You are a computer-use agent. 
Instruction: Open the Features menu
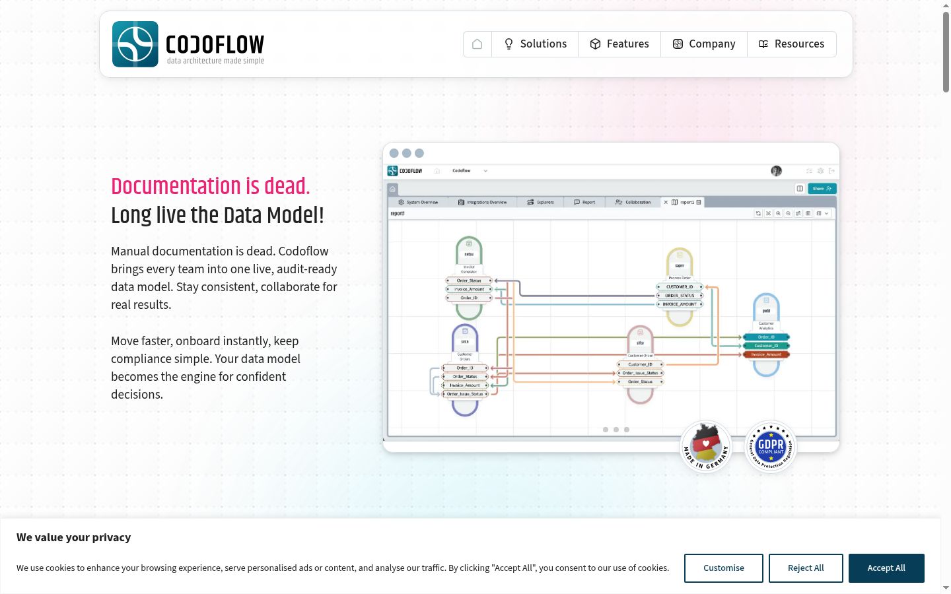point(619,44)
